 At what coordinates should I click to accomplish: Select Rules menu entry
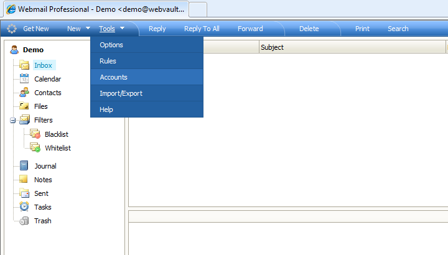108,61
